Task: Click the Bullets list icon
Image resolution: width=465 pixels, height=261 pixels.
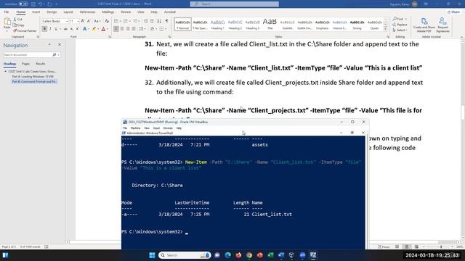Action: coord(116,21)
